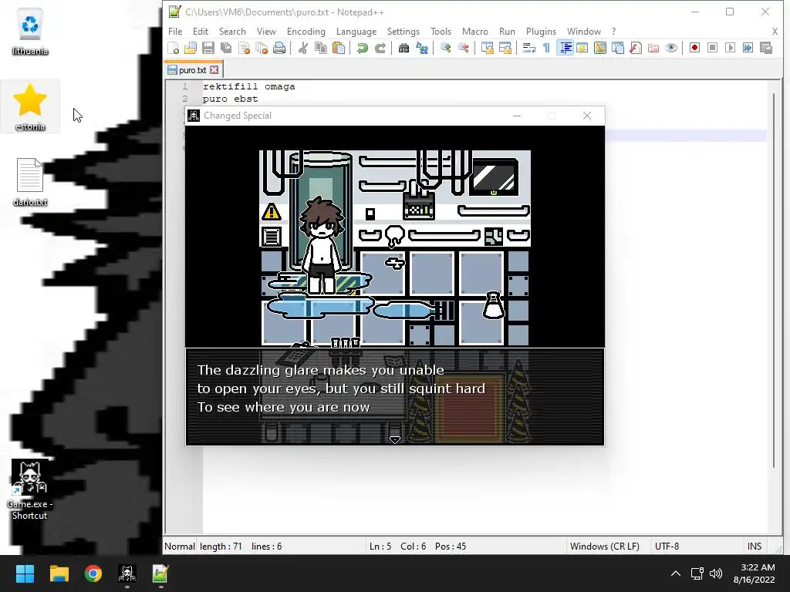
Task: Toggle Show all characters pilcrow icon
Action: click(546, 48)
